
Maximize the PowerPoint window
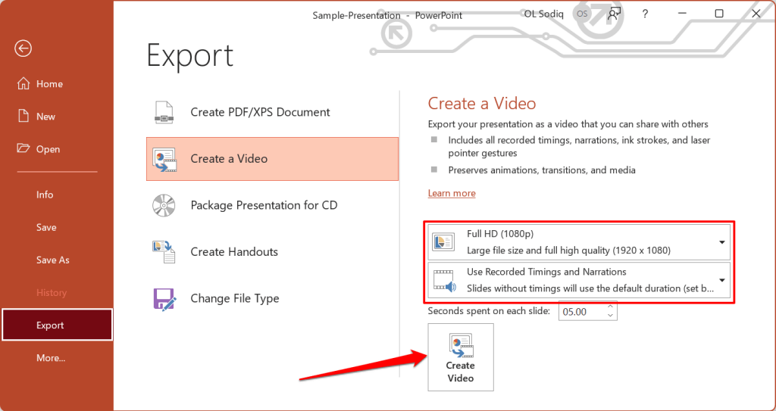click(x=719, y=14)
